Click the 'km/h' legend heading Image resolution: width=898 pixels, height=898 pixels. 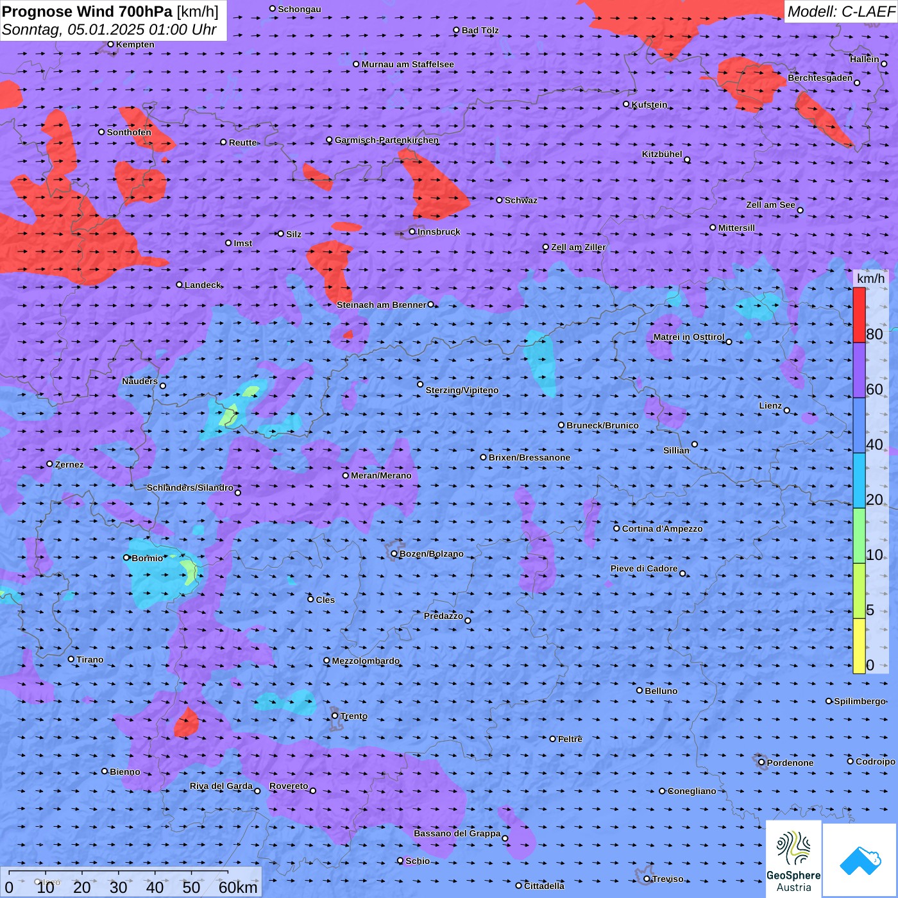[x=870, y=278]
